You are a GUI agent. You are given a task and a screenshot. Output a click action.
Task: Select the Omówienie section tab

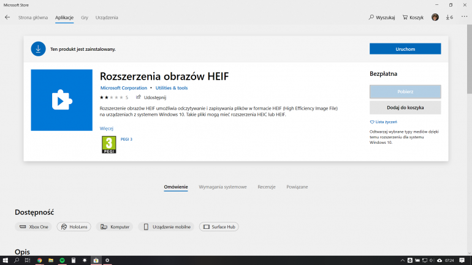tap(176, 187)
